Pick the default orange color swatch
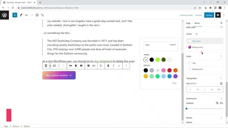The height and width of the screenshot is (128, 228). pyautogui.click(x=176, y=70)
